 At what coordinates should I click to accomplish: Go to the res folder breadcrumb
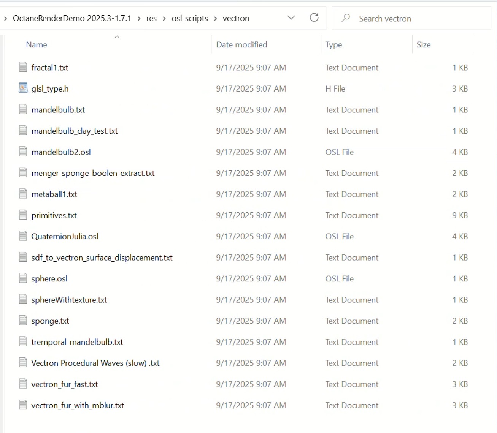(x=151, y=18)
